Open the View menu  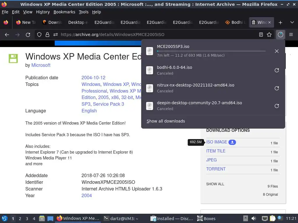coord(28,12)
